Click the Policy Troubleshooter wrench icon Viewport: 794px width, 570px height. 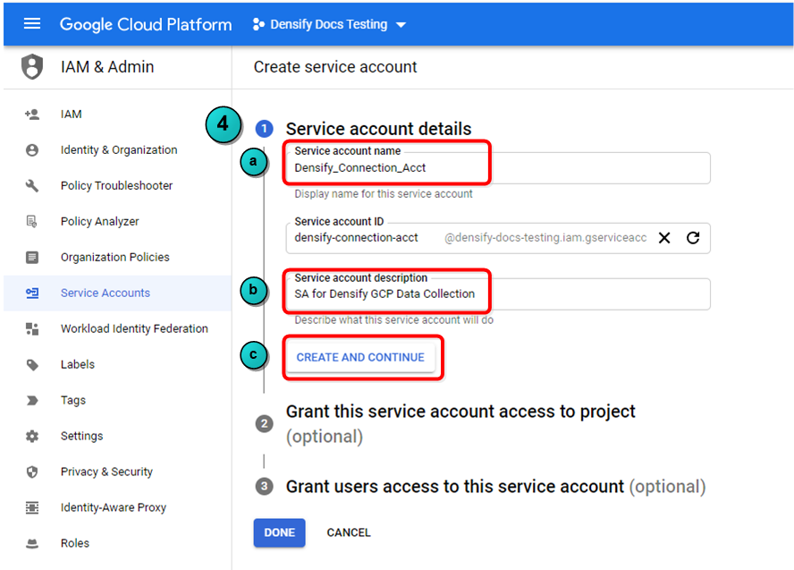(32, 186)
